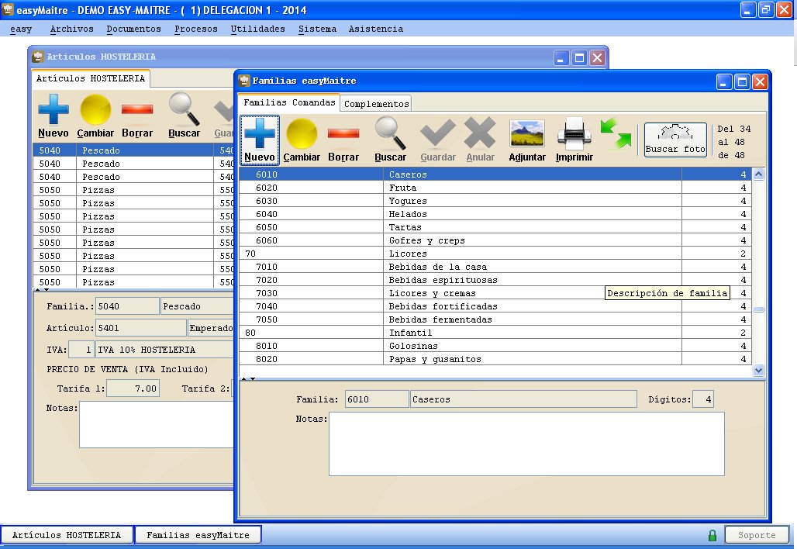Select the Infantil family row 80
The image size is (797, 549).
pos(495,333)
